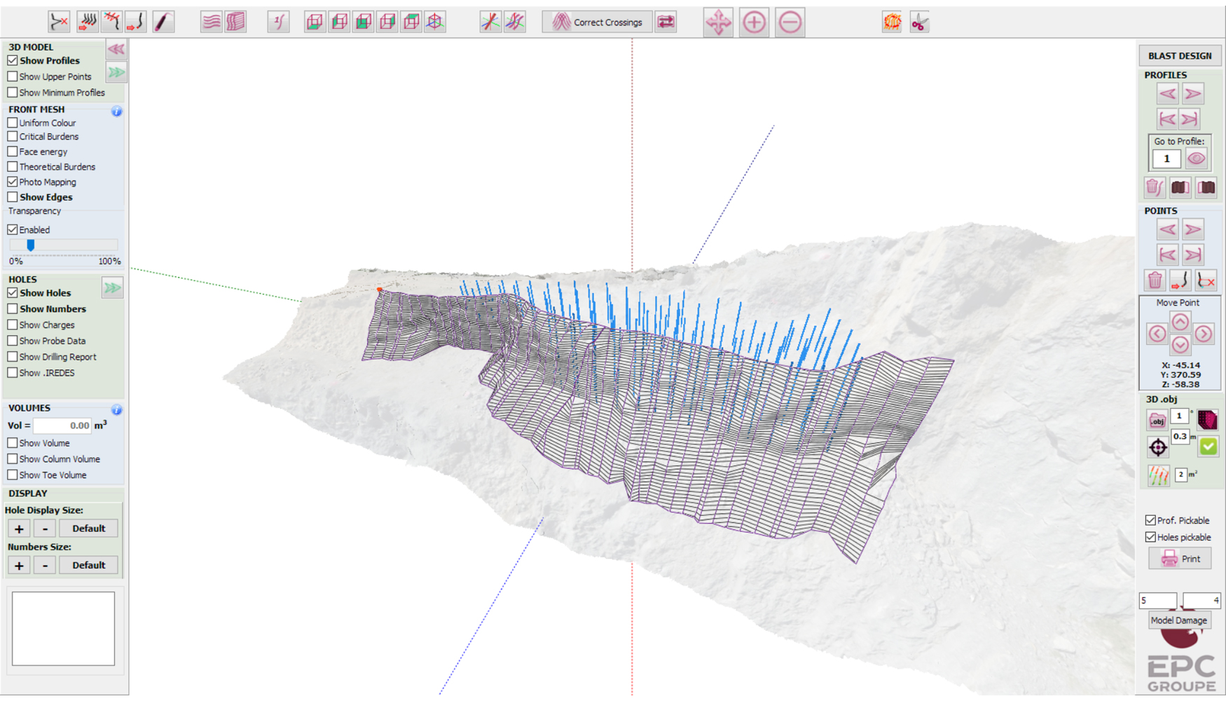Go to next profile arrow
Viewport: 1226px width, 701px height.
[x=1193, y=94]
